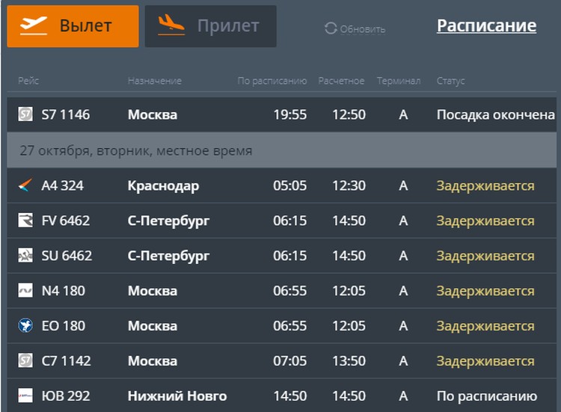Screen dimensions: 561x412
Task: Click the S7 airline logo for flight S7 1146
Action: 25,115
